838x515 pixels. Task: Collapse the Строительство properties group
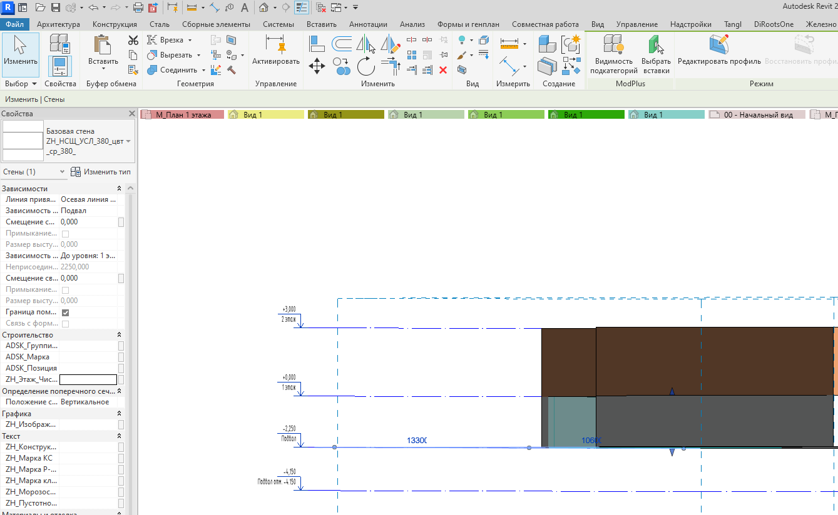(x=119, y=335)
